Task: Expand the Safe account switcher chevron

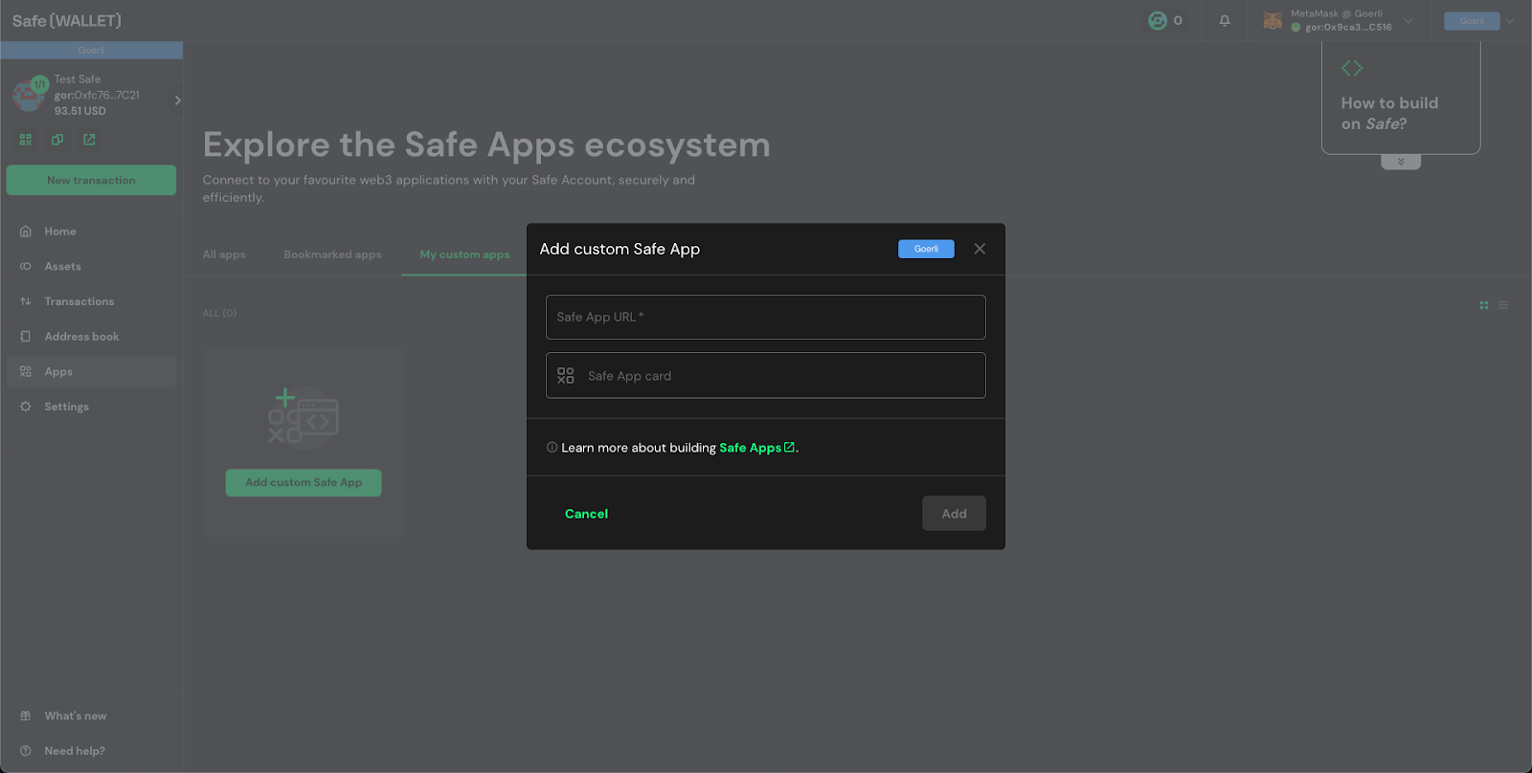Action: point(177,99)
